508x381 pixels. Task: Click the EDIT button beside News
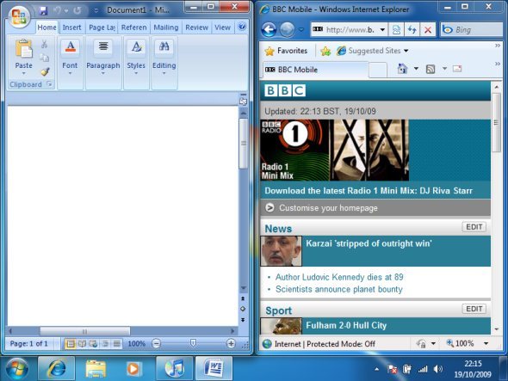pyautogui.click(x=474, y=227)
